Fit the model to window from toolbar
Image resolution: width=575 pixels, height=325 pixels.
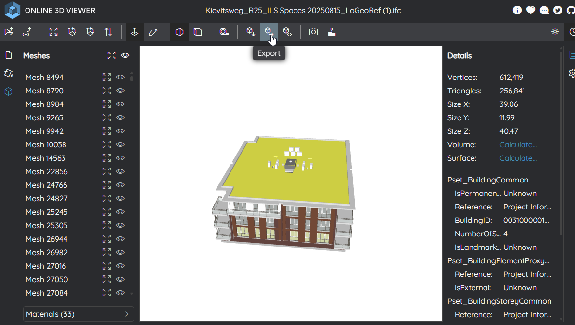tap(53, 32)
